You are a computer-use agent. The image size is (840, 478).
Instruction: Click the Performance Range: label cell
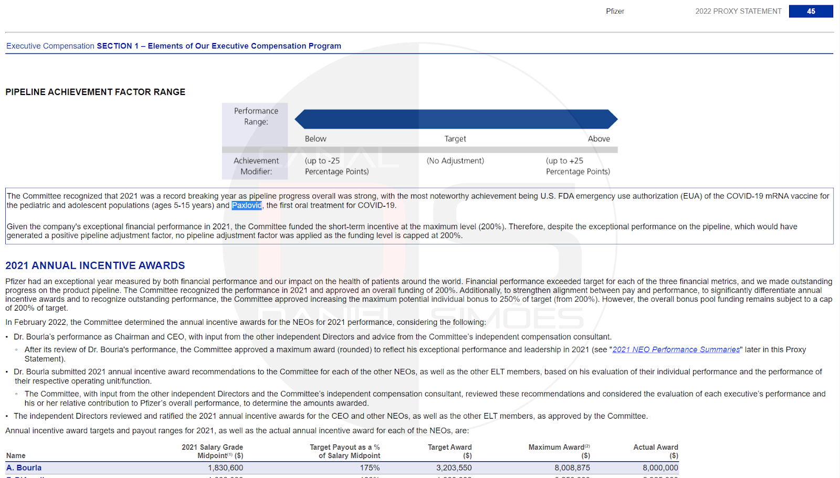[256, 116]
